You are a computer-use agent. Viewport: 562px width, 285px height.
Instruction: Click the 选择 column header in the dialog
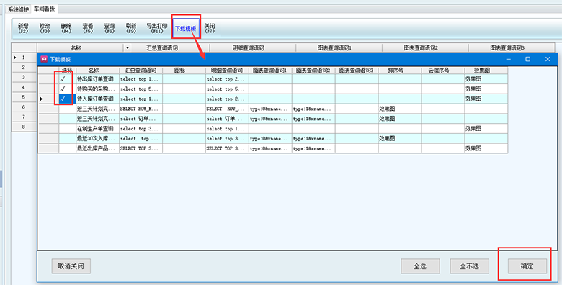[x=68, y=71]
